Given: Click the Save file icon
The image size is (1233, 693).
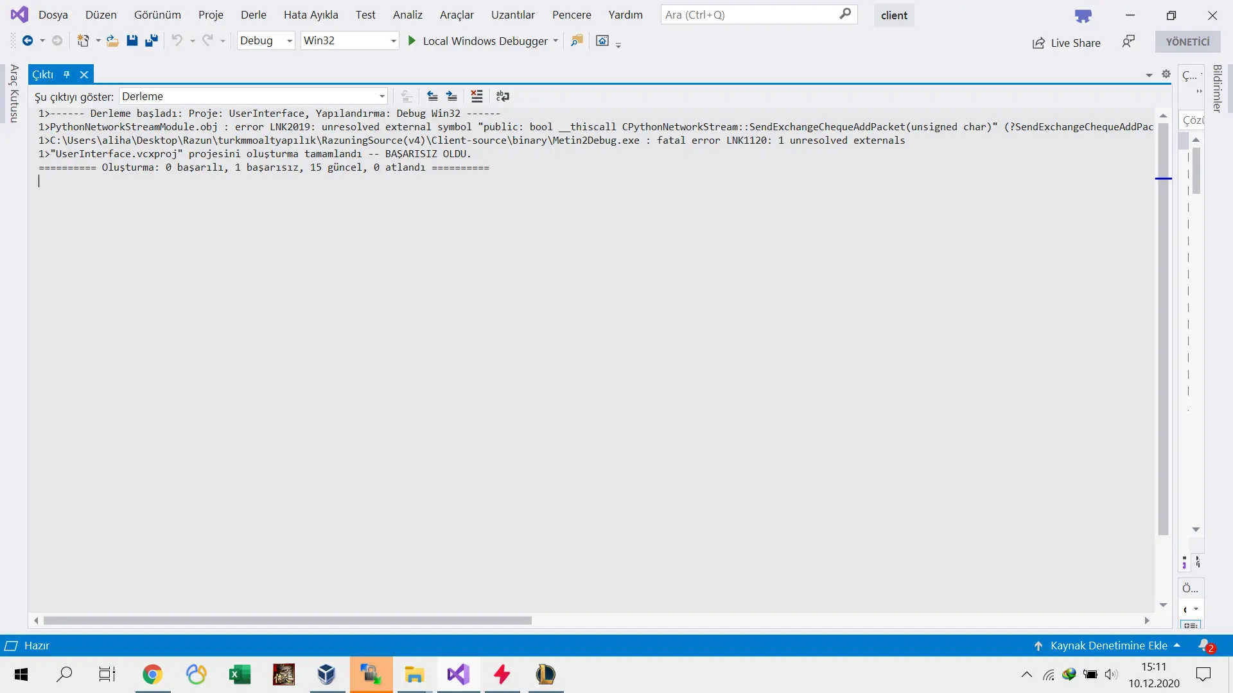Looking at the screenshot, I should coord(132,40).
